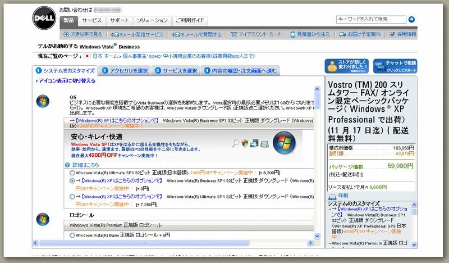Select Windows Vista Ultimate SP1 32ビット 正規版(日本語版) radio

click(x=72, y=173)
